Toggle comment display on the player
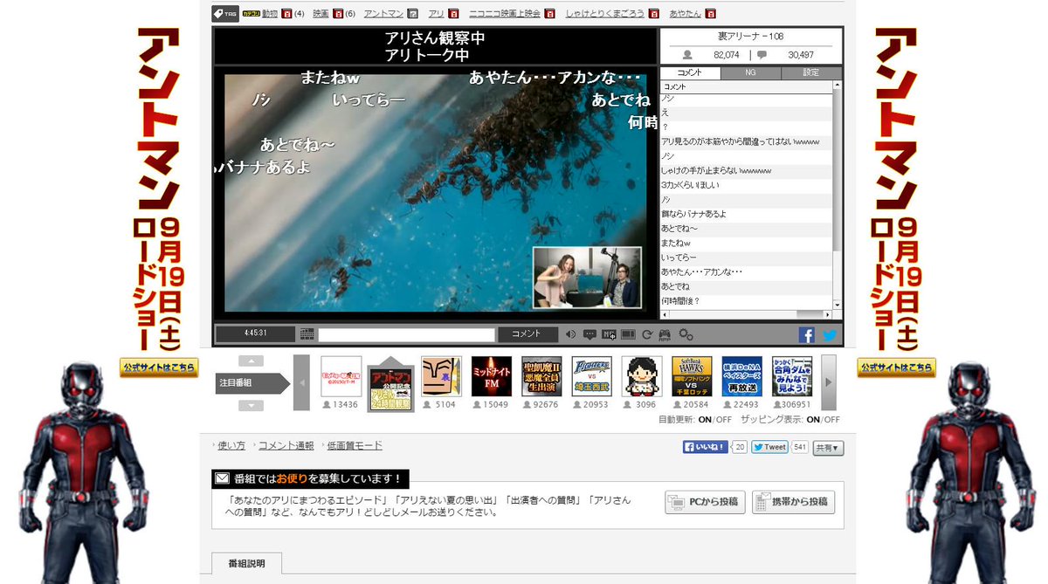The height and width of the screenshot is (584, 1048). click(590, 333)
